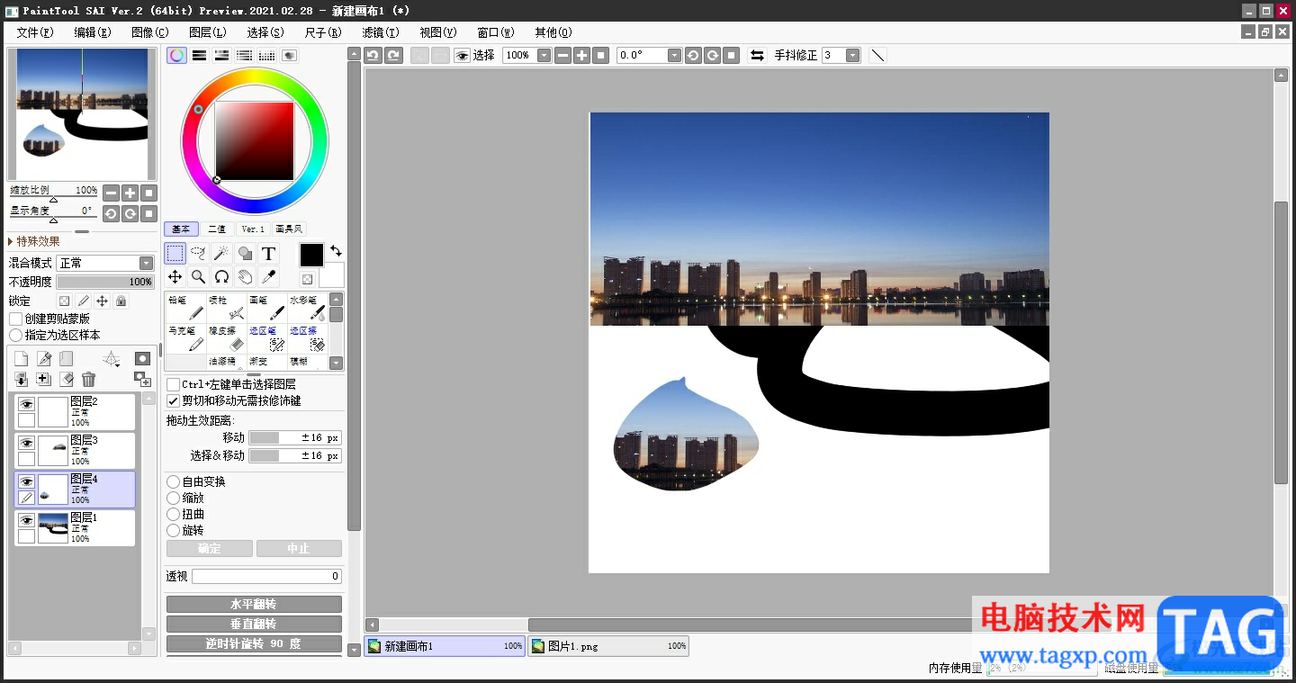Select the lasso selection tool

[199, 254]
